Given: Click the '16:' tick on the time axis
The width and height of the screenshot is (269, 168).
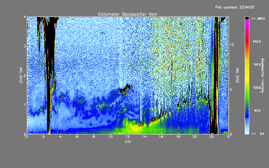Looking at the screenshot, I should (161, 137).
